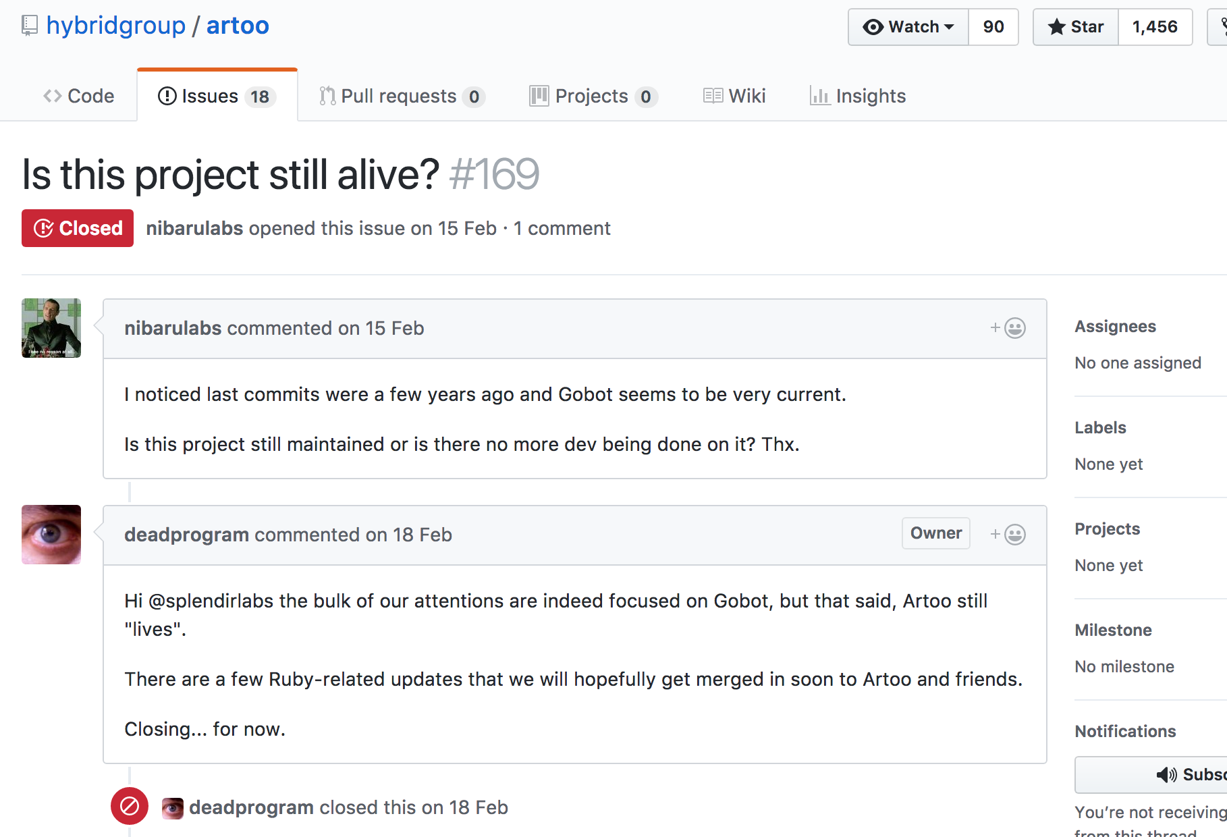The image size is (1227, 837).
Task: View the 90 watchers count
Action: pos(993,27)
